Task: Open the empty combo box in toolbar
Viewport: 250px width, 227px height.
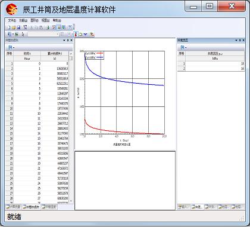Action: click(43, 34)
